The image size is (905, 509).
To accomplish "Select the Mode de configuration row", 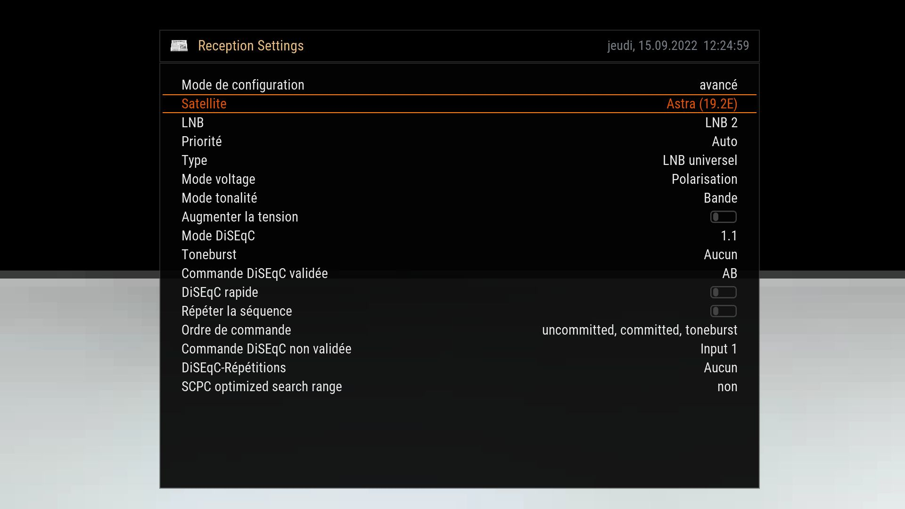I will click(460, 85).
